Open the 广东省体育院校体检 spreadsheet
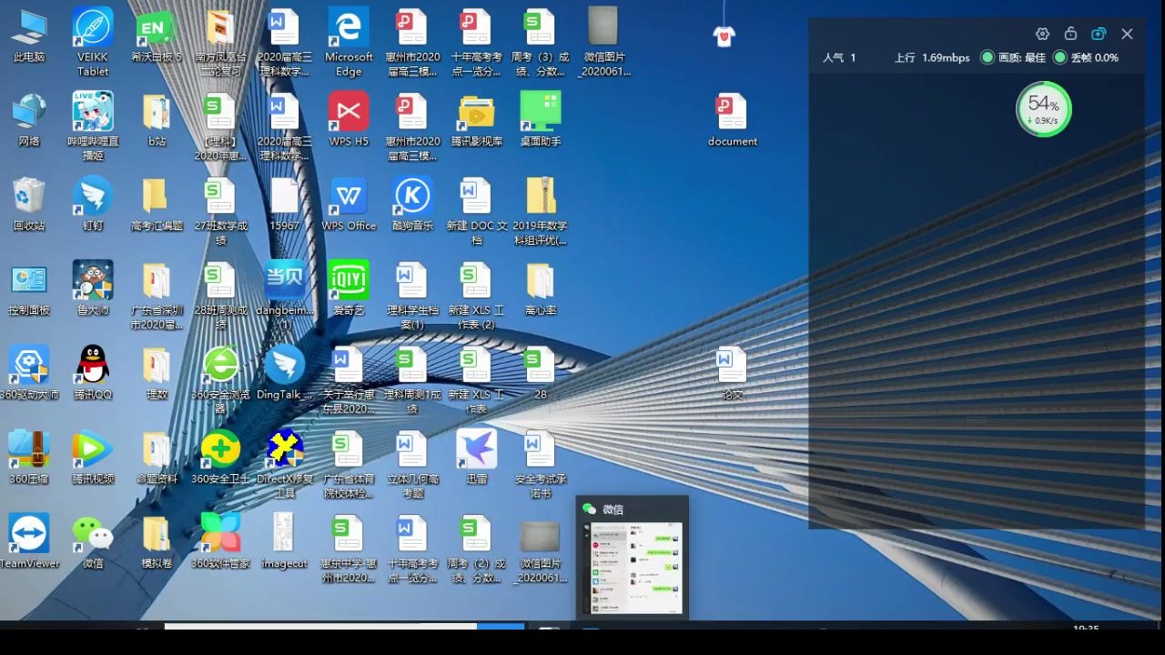This screenshot has height=655, width=1165. click(x=349, y=464)
